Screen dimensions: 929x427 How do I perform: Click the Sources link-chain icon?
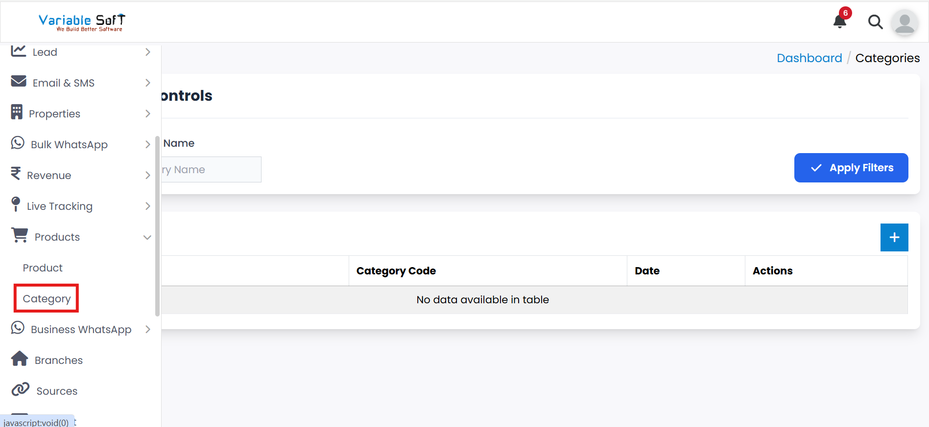click(x=21, y=389)
